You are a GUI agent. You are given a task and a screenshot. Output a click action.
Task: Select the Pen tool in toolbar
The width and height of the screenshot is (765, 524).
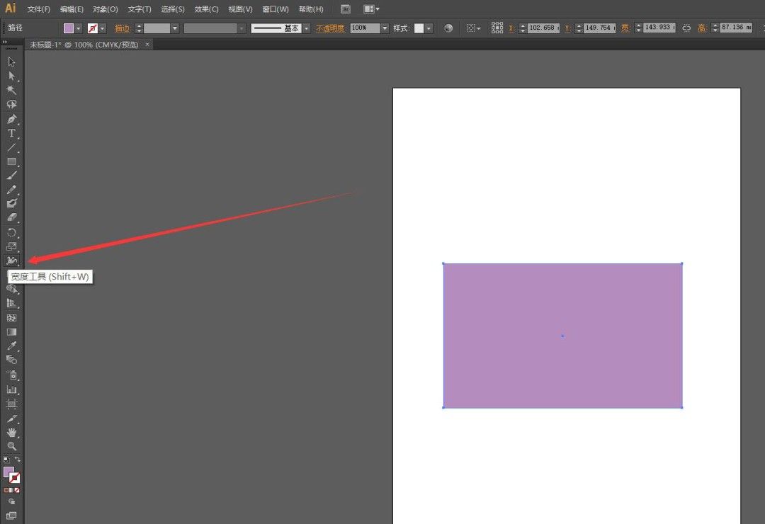[11, 119]
